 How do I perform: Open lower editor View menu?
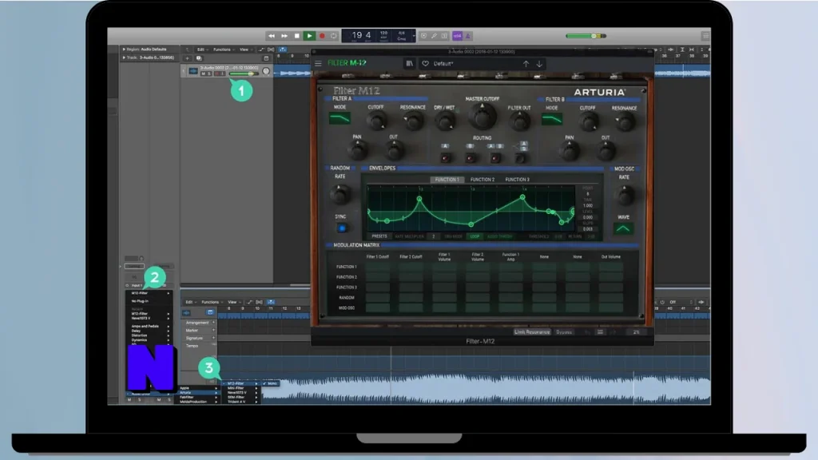232,302
